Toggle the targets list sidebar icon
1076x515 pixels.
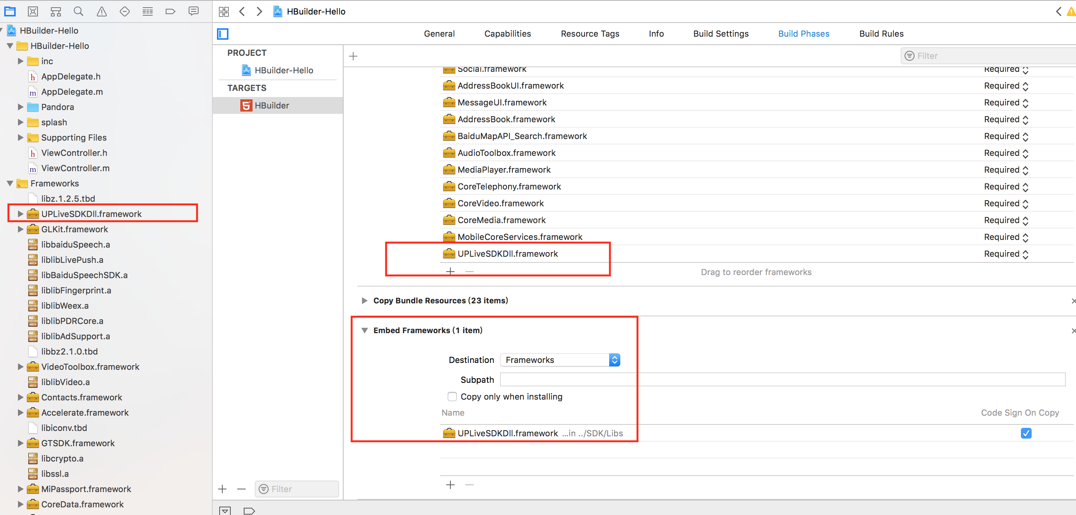pyautogui.click(x=223, y=34)
